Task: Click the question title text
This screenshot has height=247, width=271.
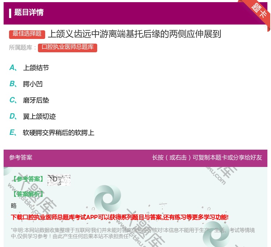Action: tap(134, 34)
